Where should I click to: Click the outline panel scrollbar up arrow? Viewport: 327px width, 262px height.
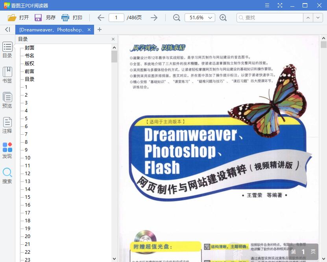tap(114, 48)
